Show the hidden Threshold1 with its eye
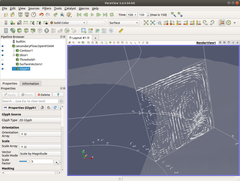This screenshot has width=240, height=181. tap(2, 60)
